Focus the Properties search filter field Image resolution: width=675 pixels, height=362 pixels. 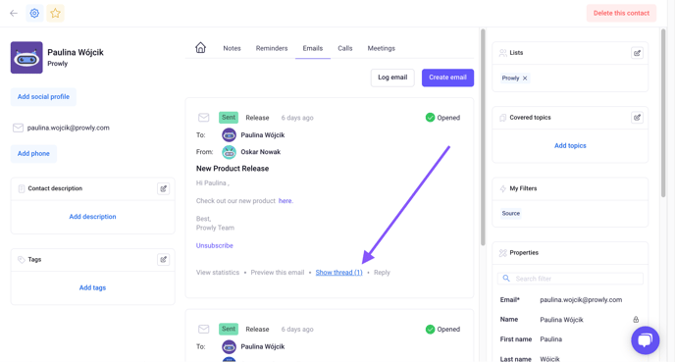(x=570, y=279)
